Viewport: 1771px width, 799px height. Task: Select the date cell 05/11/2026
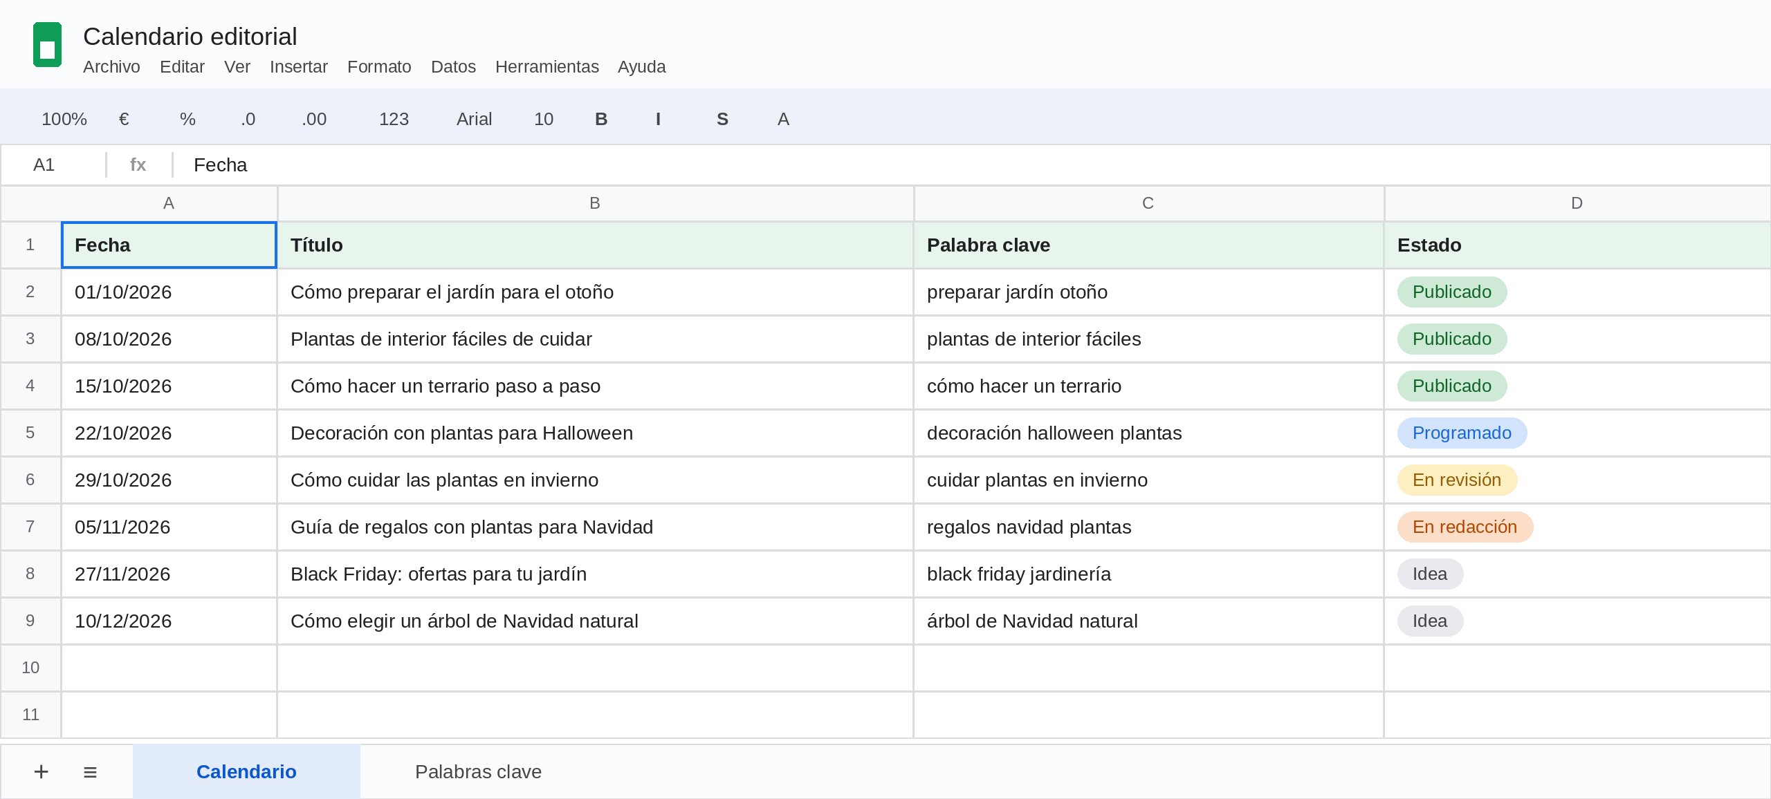pyautogui.click(x=169, y=527)
